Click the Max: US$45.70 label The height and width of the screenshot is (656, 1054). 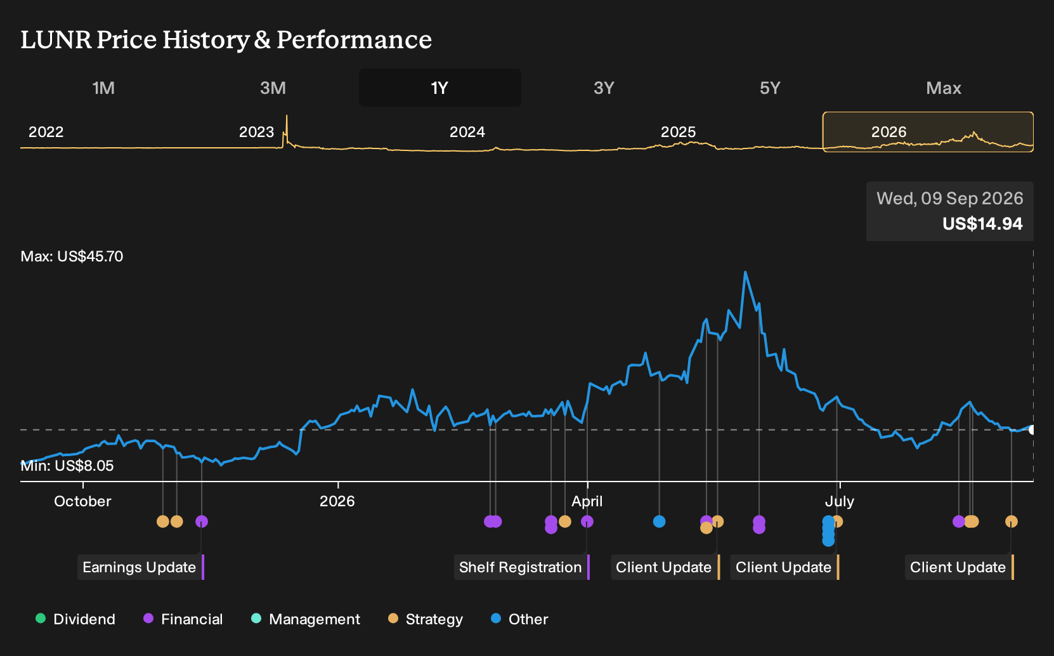72,256
